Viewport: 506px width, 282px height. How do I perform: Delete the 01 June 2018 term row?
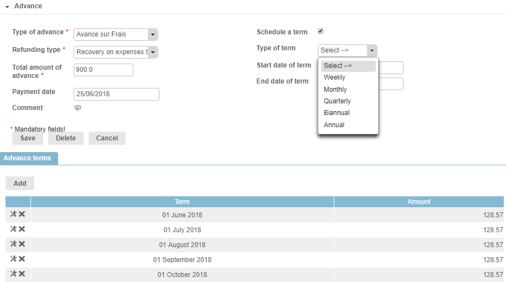(x=22, y=214)
